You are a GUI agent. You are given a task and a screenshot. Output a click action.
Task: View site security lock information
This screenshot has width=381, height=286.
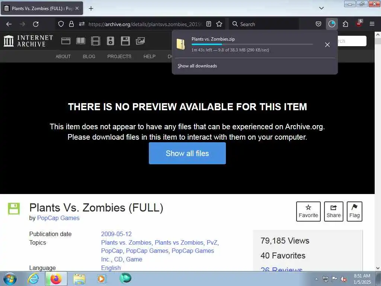tap(71, 24)
